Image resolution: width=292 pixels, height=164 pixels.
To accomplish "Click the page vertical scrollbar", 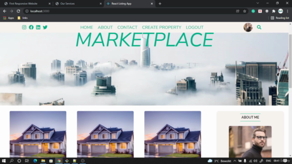I will tap(290, 61).
